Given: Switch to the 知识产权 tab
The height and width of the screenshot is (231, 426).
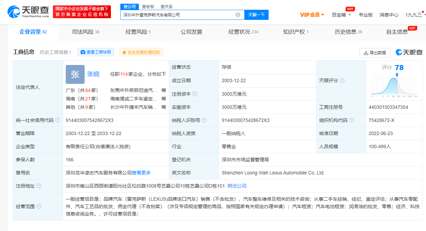Looking at the screenshot, I should click(296, 32).
